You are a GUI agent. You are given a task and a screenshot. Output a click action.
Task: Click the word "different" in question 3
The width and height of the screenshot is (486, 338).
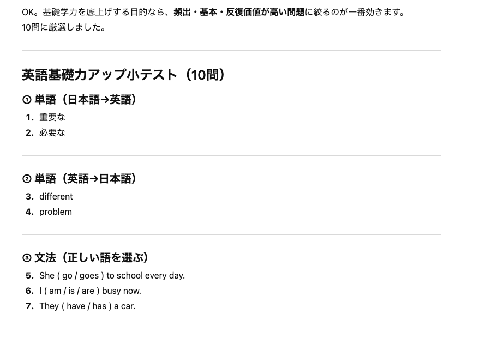(x=56, y=196)
